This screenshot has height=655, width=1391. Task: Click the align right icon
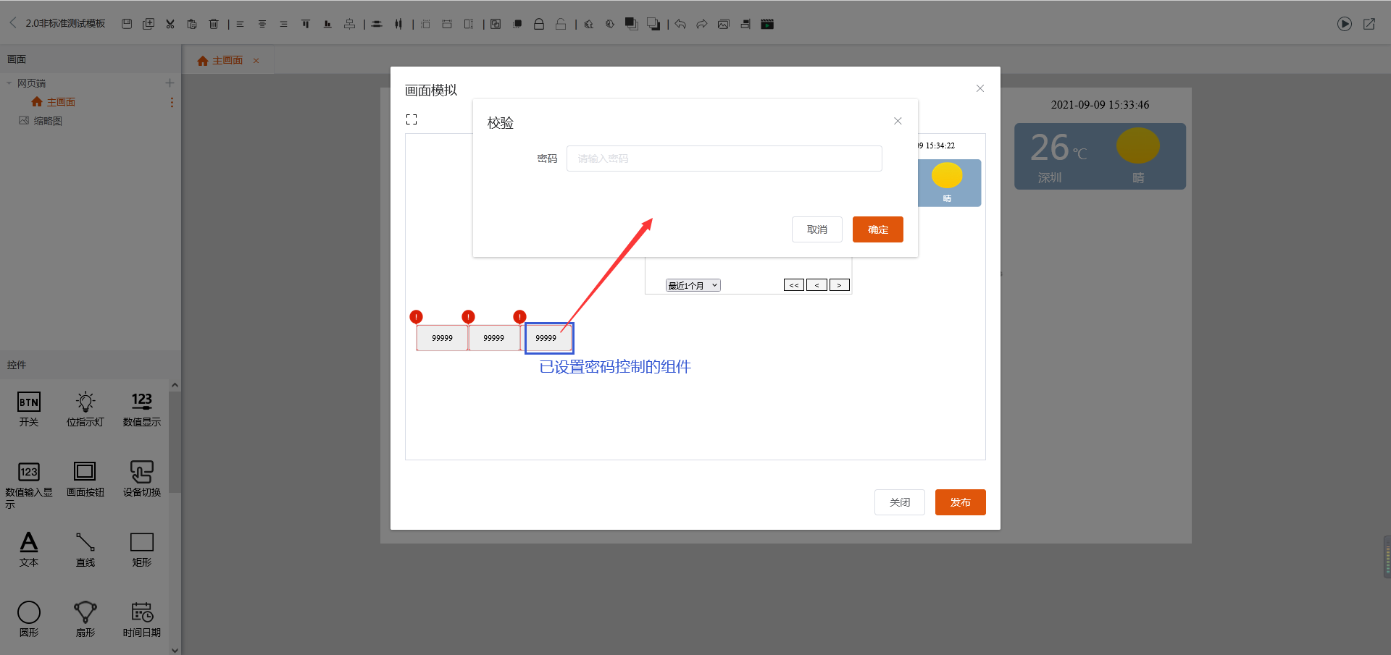pyautogui.click(x=283, y=24)
